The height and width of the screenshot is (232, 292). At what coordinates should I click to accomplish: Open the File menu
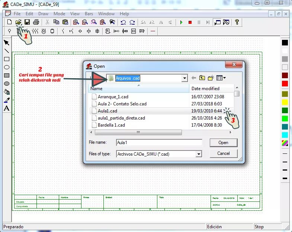click(17, 14)
